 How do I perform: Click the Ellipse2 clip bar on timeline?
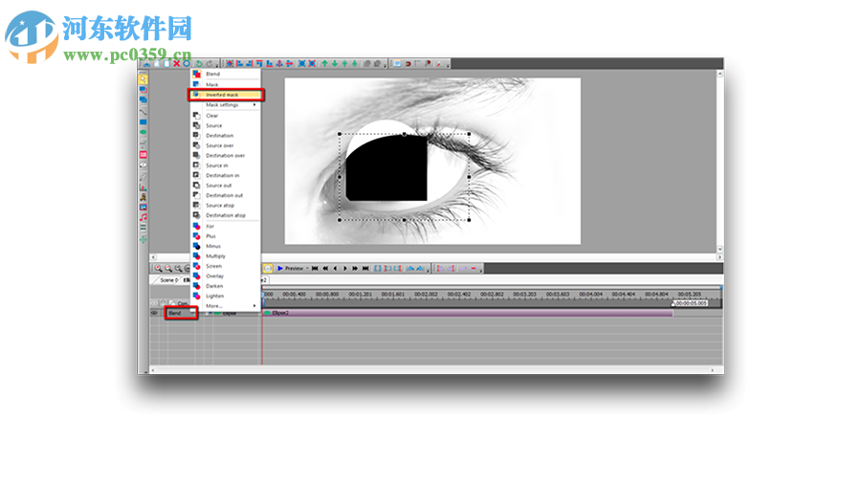pos(468,313)
